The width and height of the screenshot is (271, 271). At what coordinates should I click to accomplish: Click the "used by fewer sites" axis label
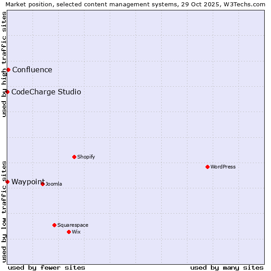[47, 267]
